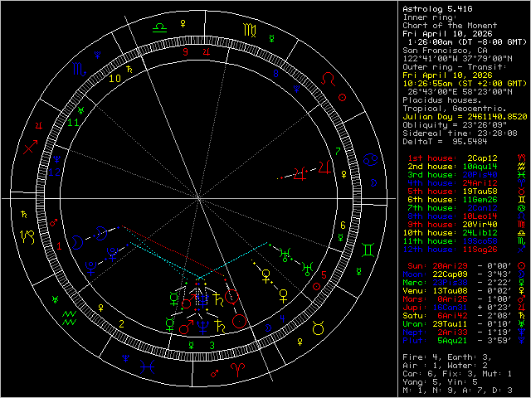
Task: Click the 8th house value 10Leo14
Action: coord(480,216)
